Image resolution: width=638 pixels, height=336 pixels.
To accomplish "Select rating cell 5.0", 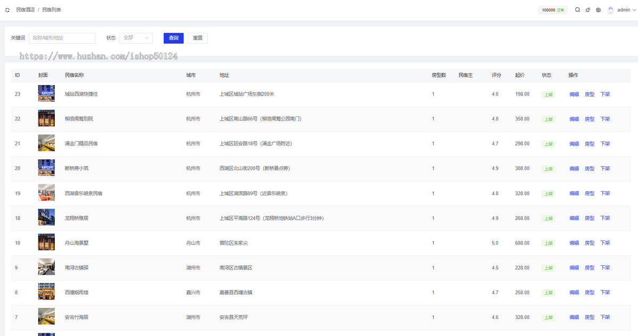I will [x=495, y=243].
